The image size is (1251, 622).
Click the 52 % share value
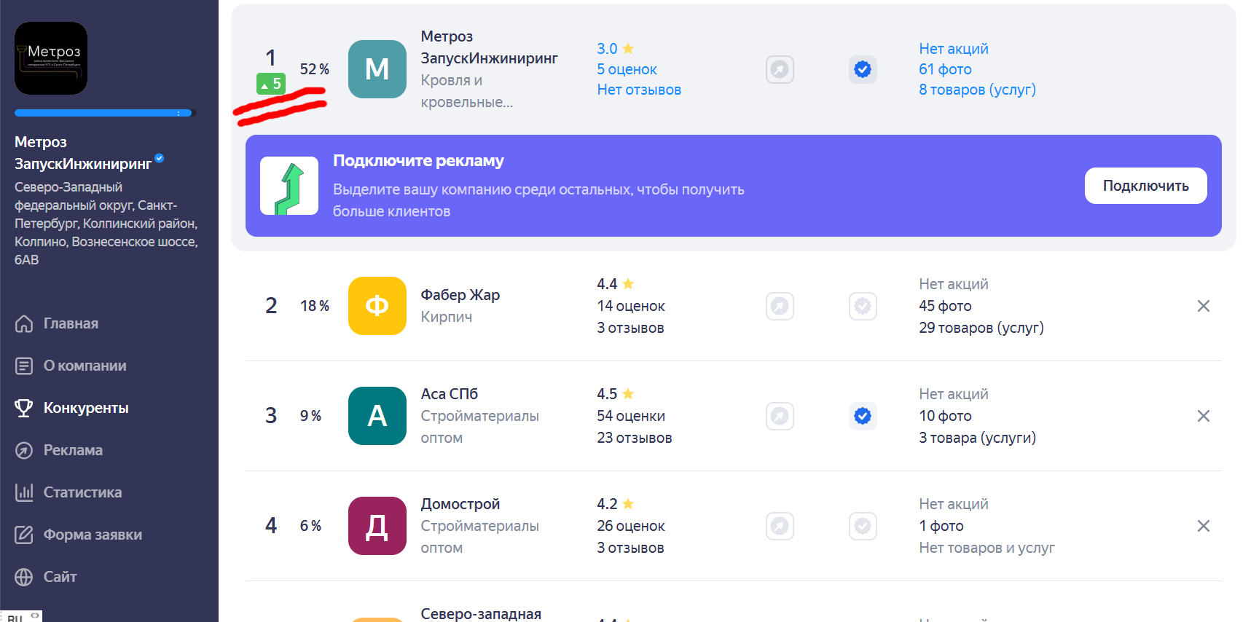315,69
